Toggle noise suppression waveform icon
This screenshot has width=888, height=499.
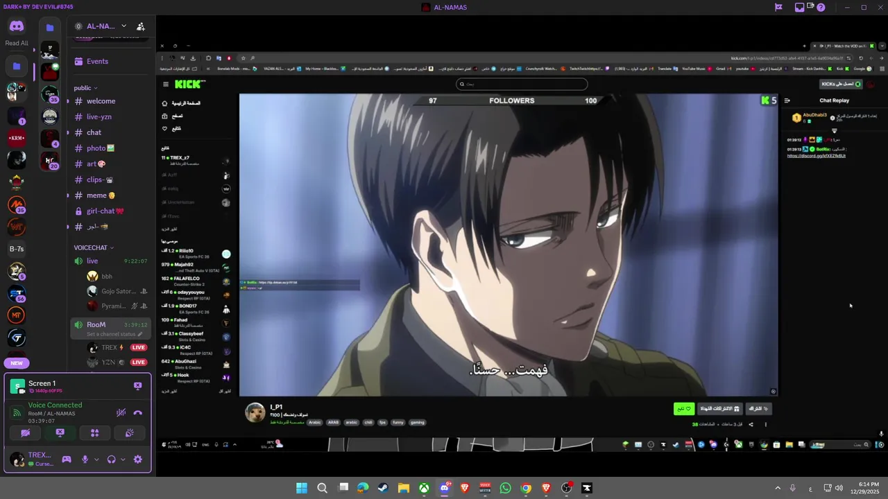pyautogui.click(x=121, y=413)
